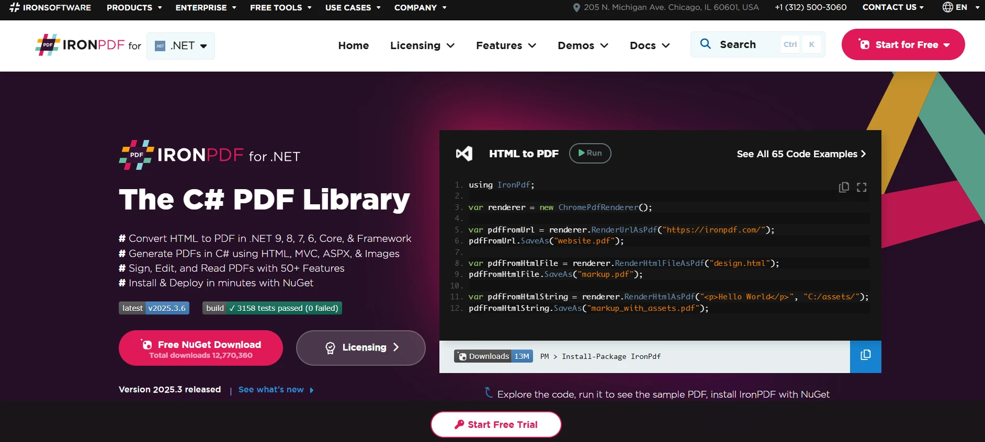Run the HTML to PDF example

[590, 153]
